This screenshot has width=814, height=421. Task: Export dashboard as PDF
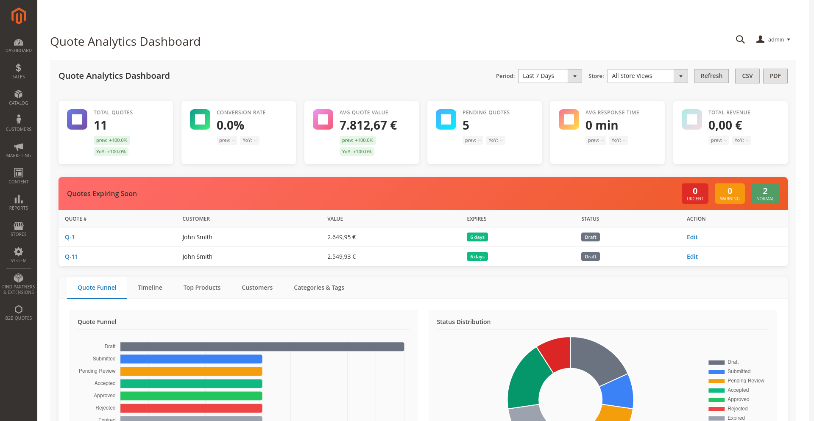(x=775, y=76)
